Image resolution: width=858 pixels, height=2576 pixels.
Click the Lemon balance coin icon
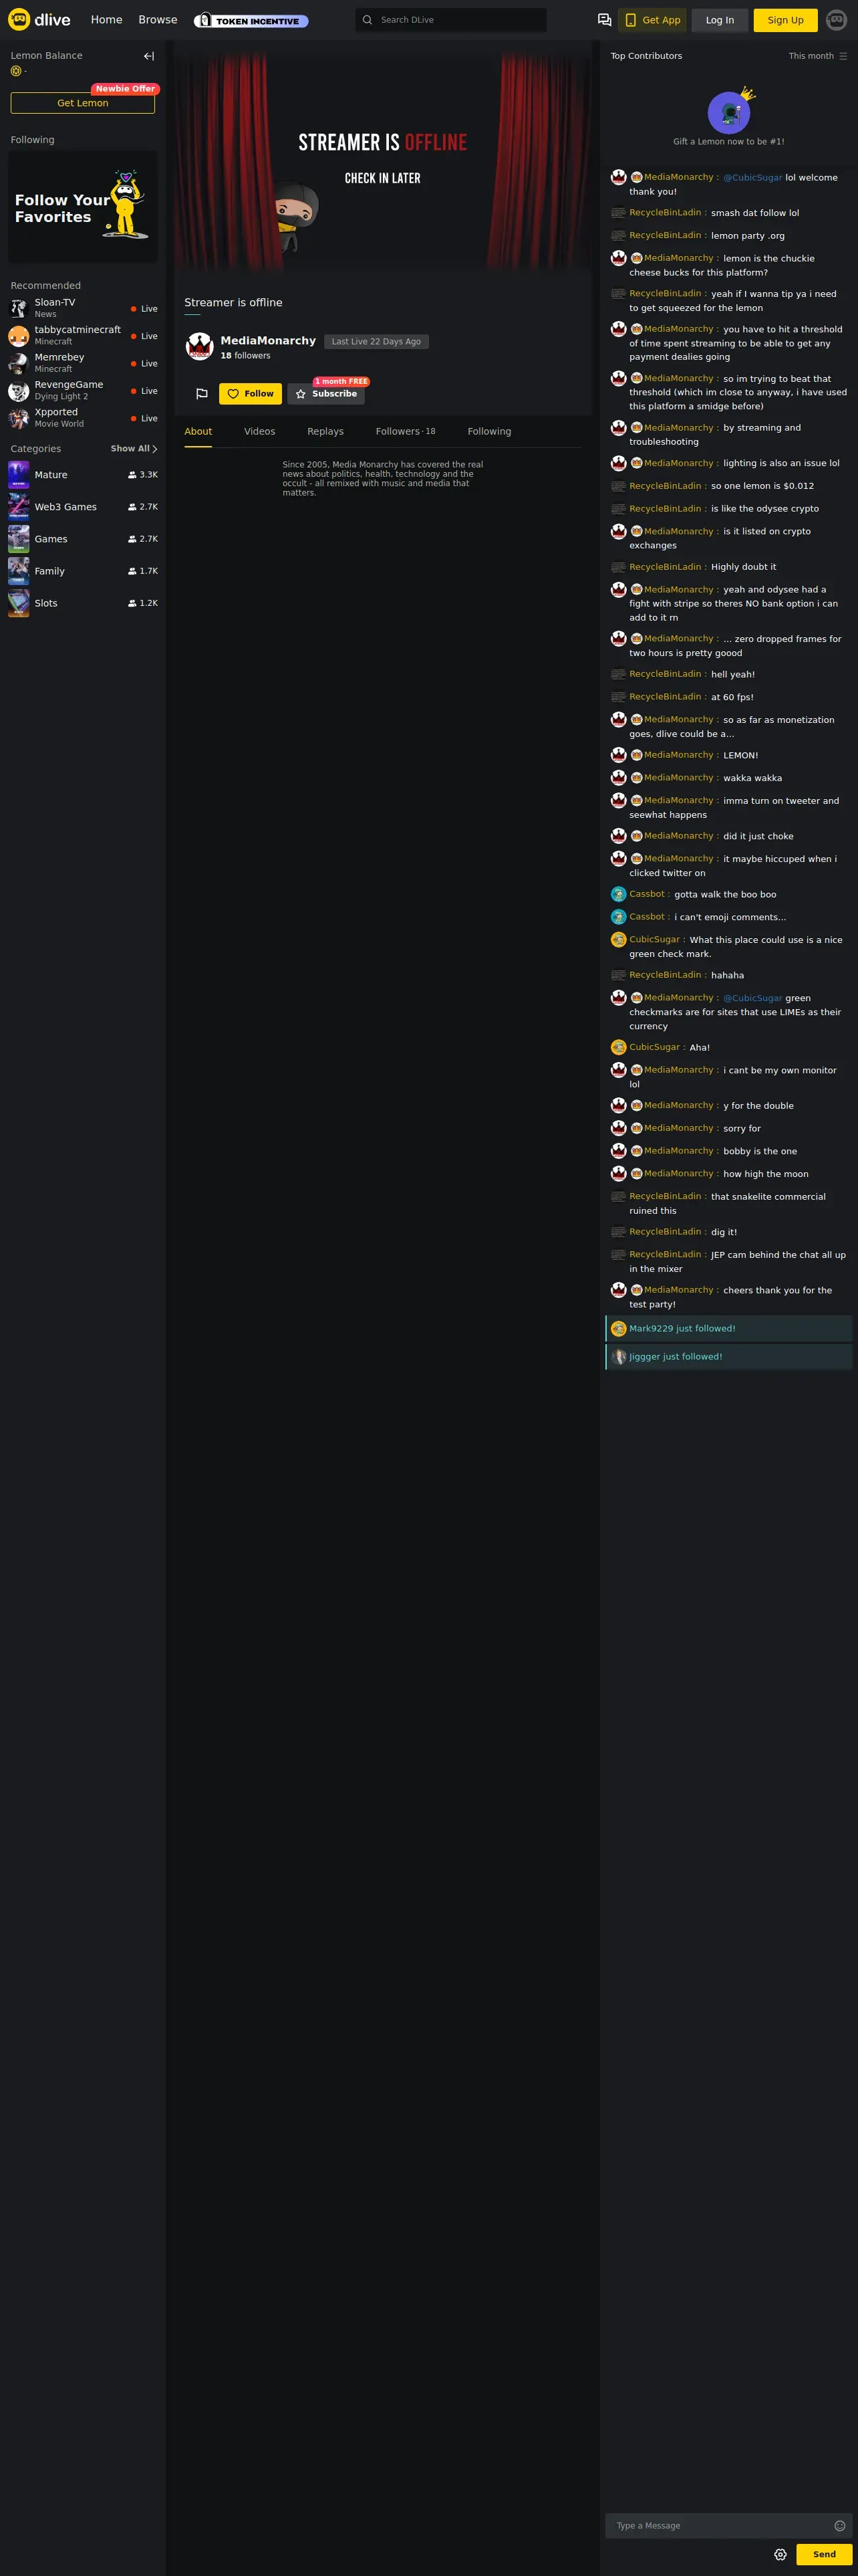click(x=16, y=71)
